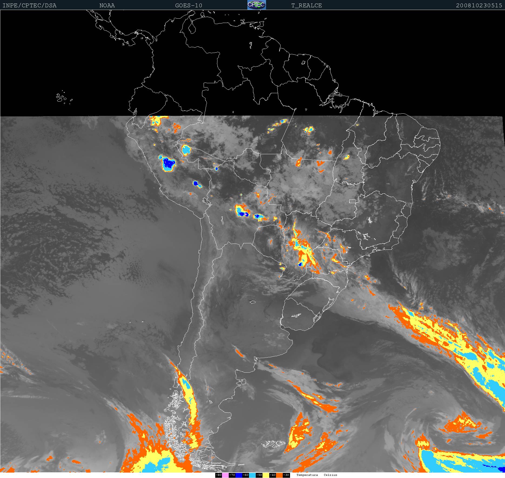Click the -50 legend value box

(x=259, y=475)
